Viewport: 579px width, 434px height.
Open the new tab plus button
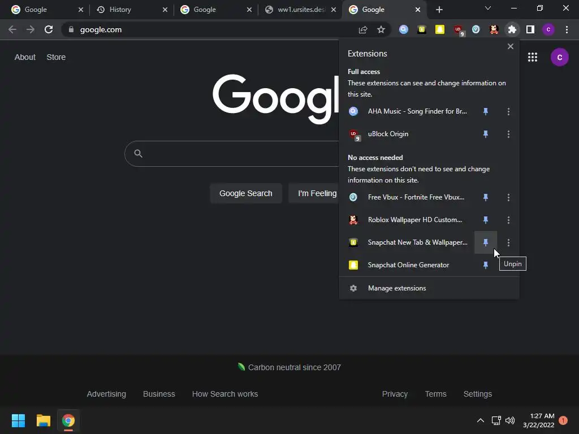coord(439,10)
